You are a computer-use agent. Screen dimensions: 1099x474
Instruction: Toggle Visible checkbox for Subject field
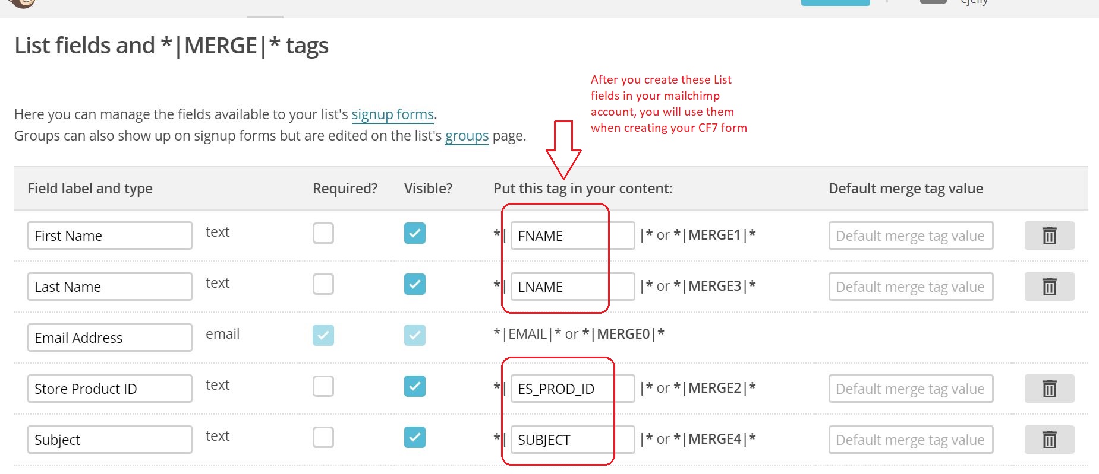(x=415, y=437)
